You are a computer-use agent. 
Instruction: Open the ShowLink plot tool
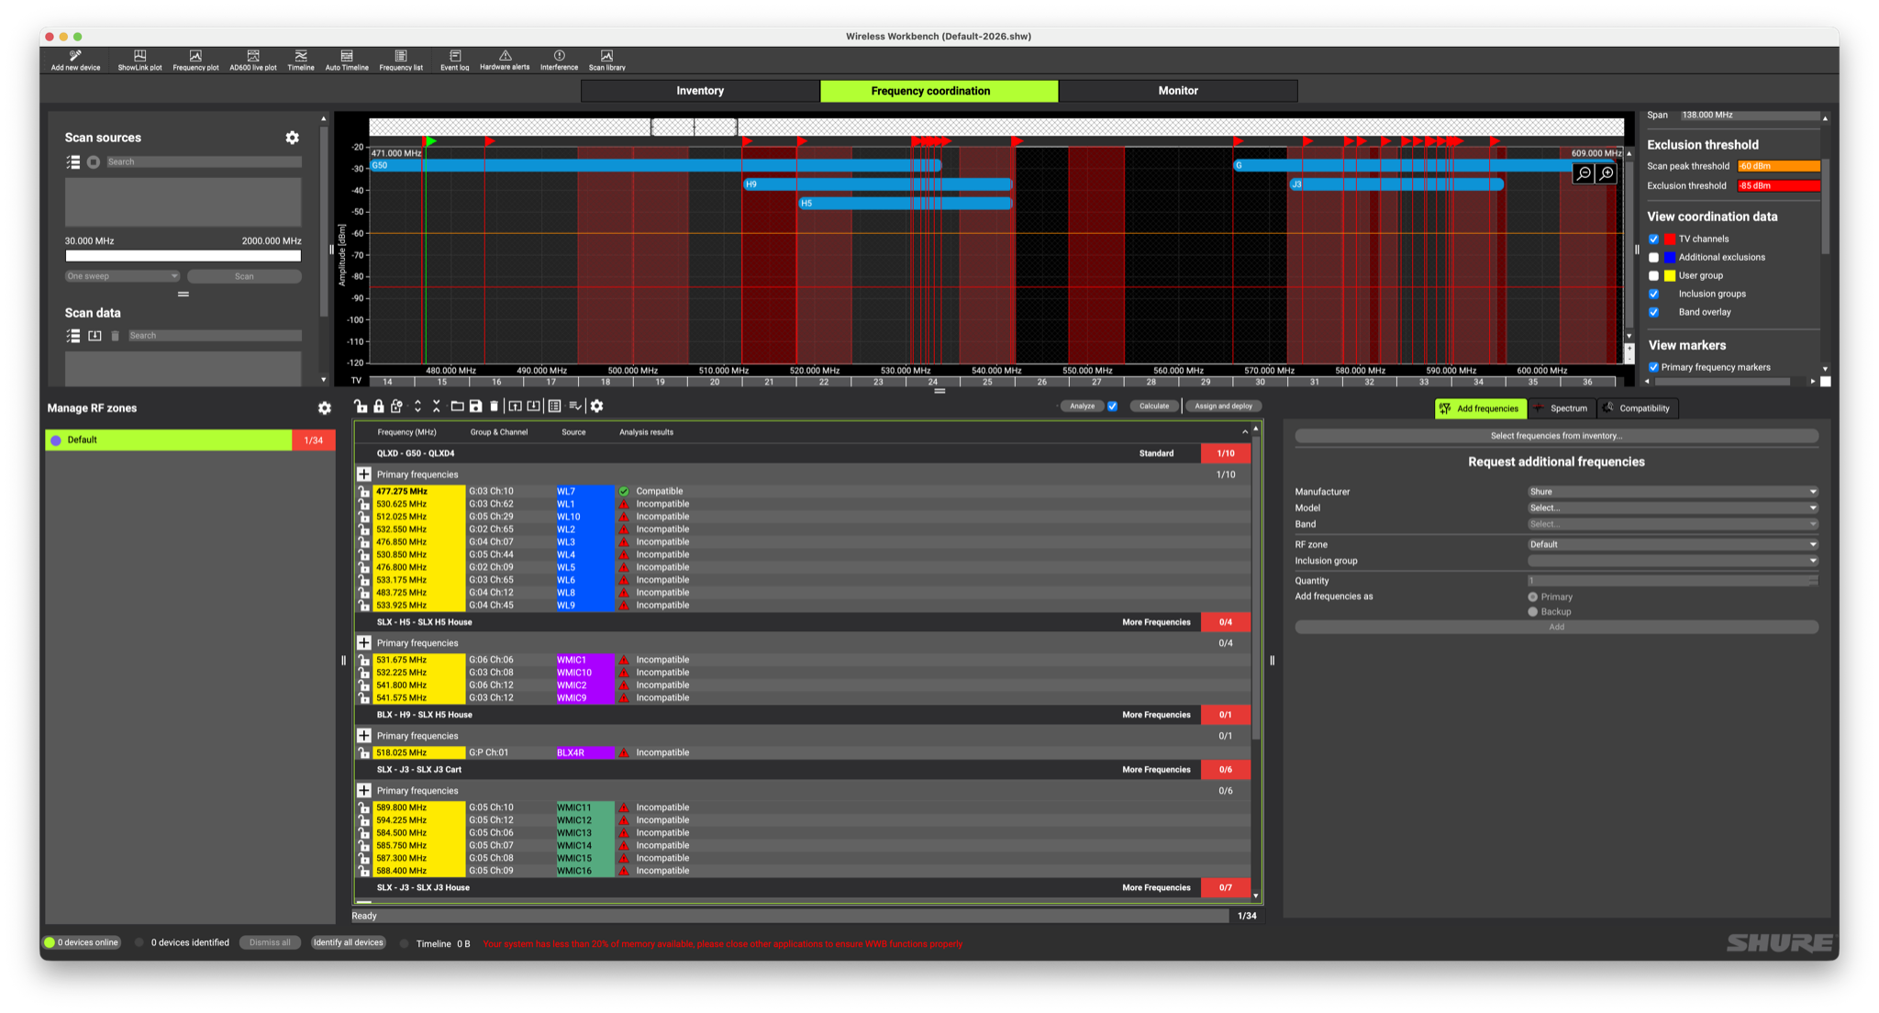139,60
